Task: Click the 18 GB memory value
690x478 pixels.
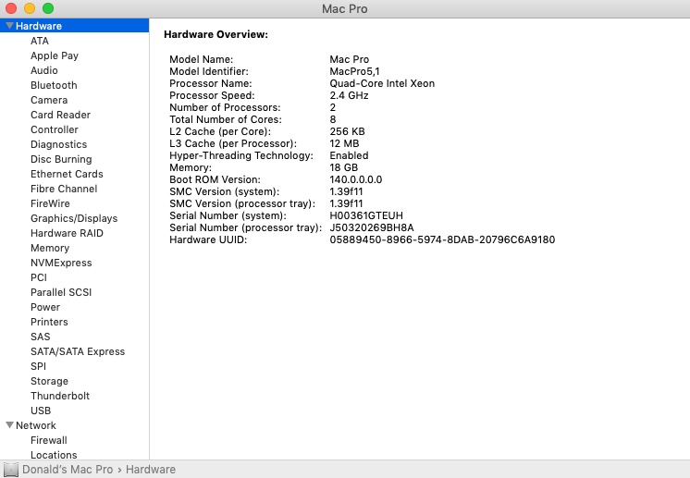Action: (x=344, y=167)
